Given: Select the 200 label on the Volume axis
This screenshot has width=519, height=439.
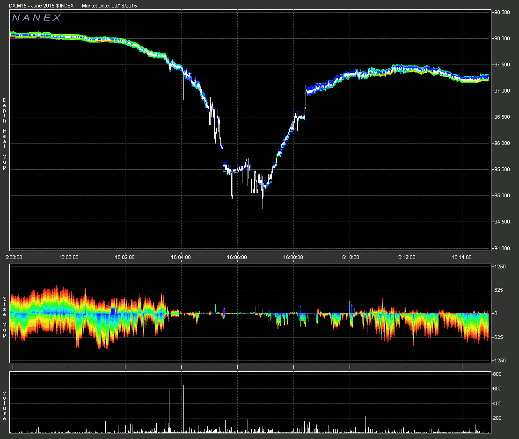Looking at the screenshot, I should 497,418.
